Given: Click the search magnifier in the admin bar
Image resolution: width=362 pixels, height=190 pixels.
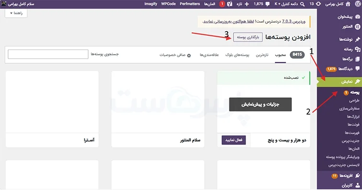Looking at the screenshot, I should pos(303,4).
